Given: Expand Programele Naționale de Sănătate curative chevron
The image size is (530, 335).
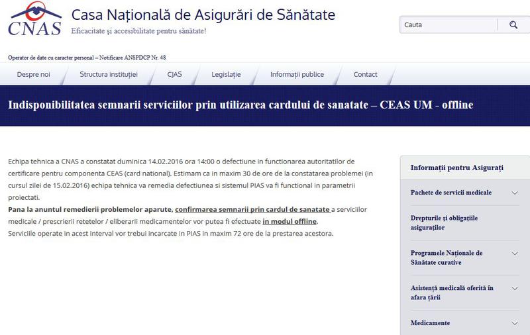Looking at the screenshot, I should [515, 254].
